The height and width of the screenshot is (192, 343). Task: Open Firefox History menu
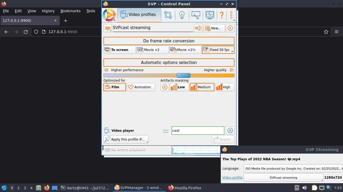coord(48,11)
